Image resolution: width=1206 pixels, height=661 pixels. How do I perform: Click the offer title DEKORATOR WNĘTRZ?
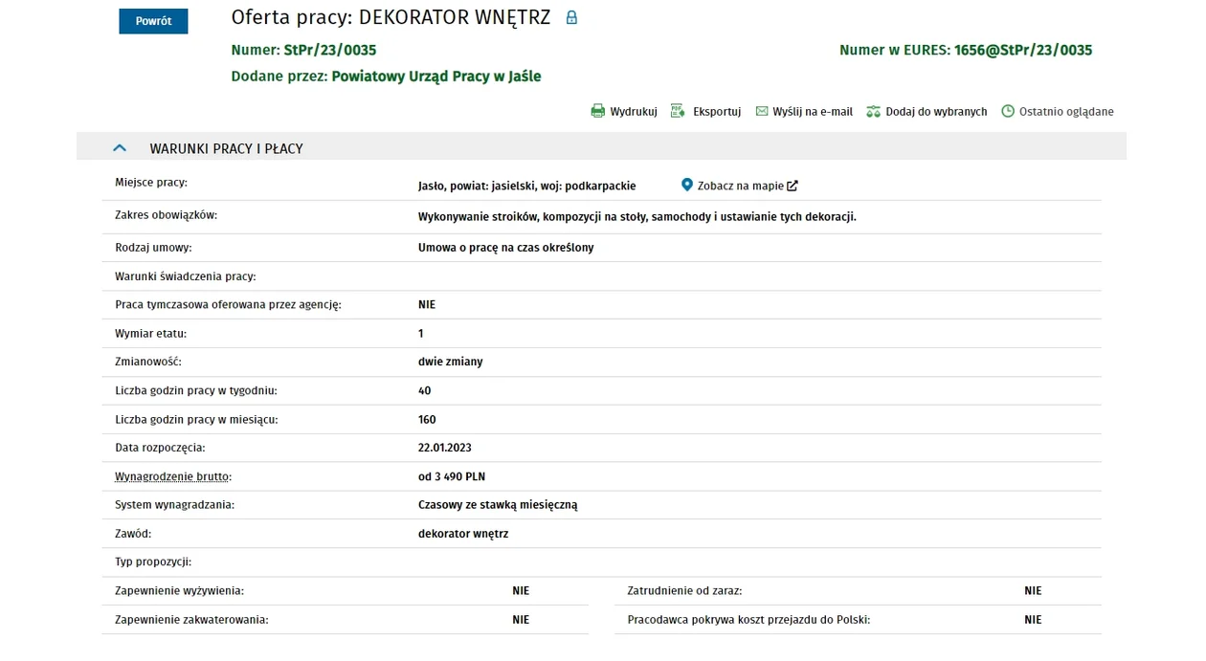[x=455, y=17]
